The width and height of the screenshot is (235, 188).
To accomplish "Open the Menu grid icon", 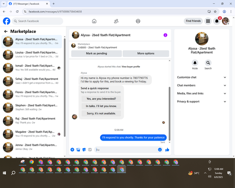I will click(x=208, y=21).
